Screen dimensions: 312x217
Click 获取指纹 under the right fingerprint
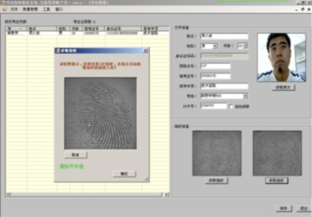[277, 181]
